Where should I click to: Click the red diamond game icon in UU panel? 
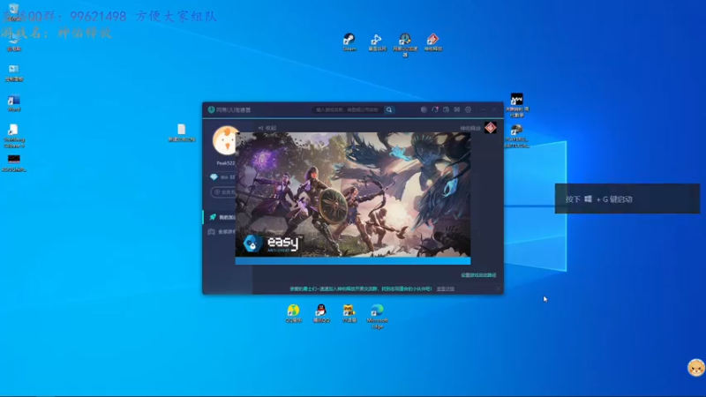pyautogui.click(x=491, y=128)
